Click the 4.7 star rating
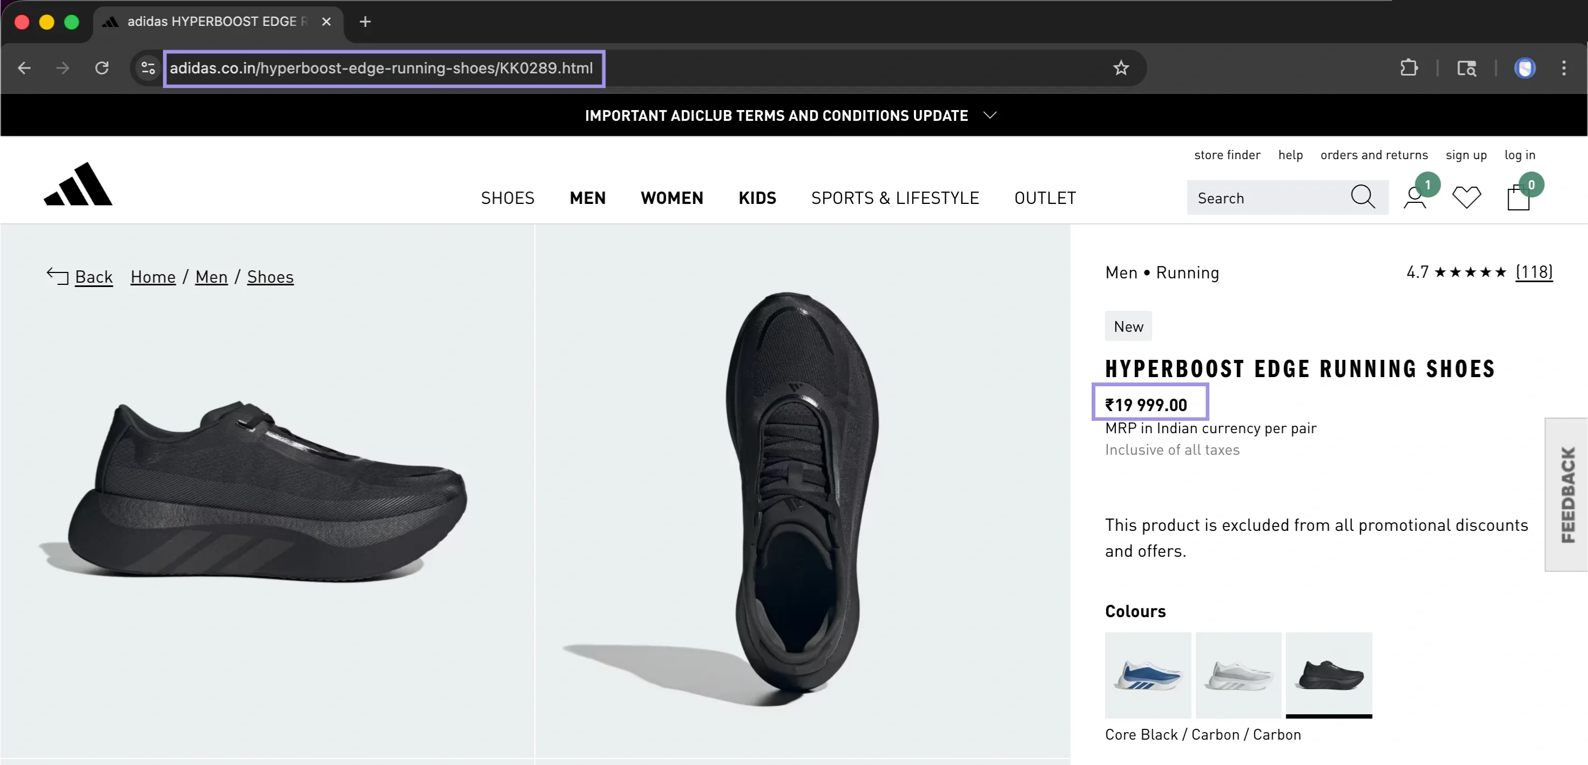The height and width of the screenshot is (765, 1588). click(x=1456, y=271)
